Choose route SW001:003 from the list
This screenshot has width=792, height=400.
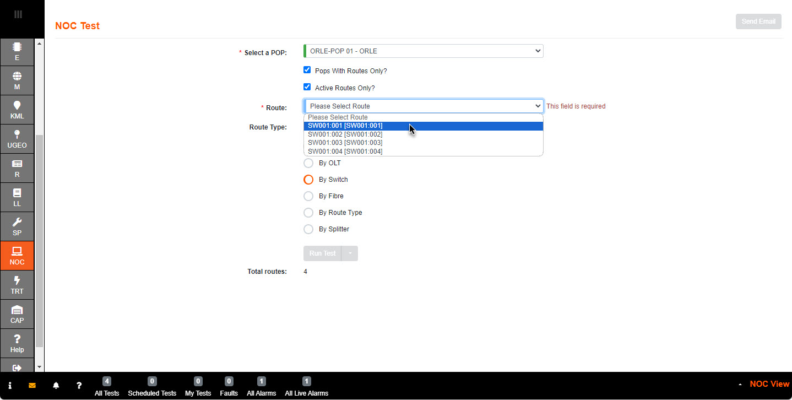[345, 143]
